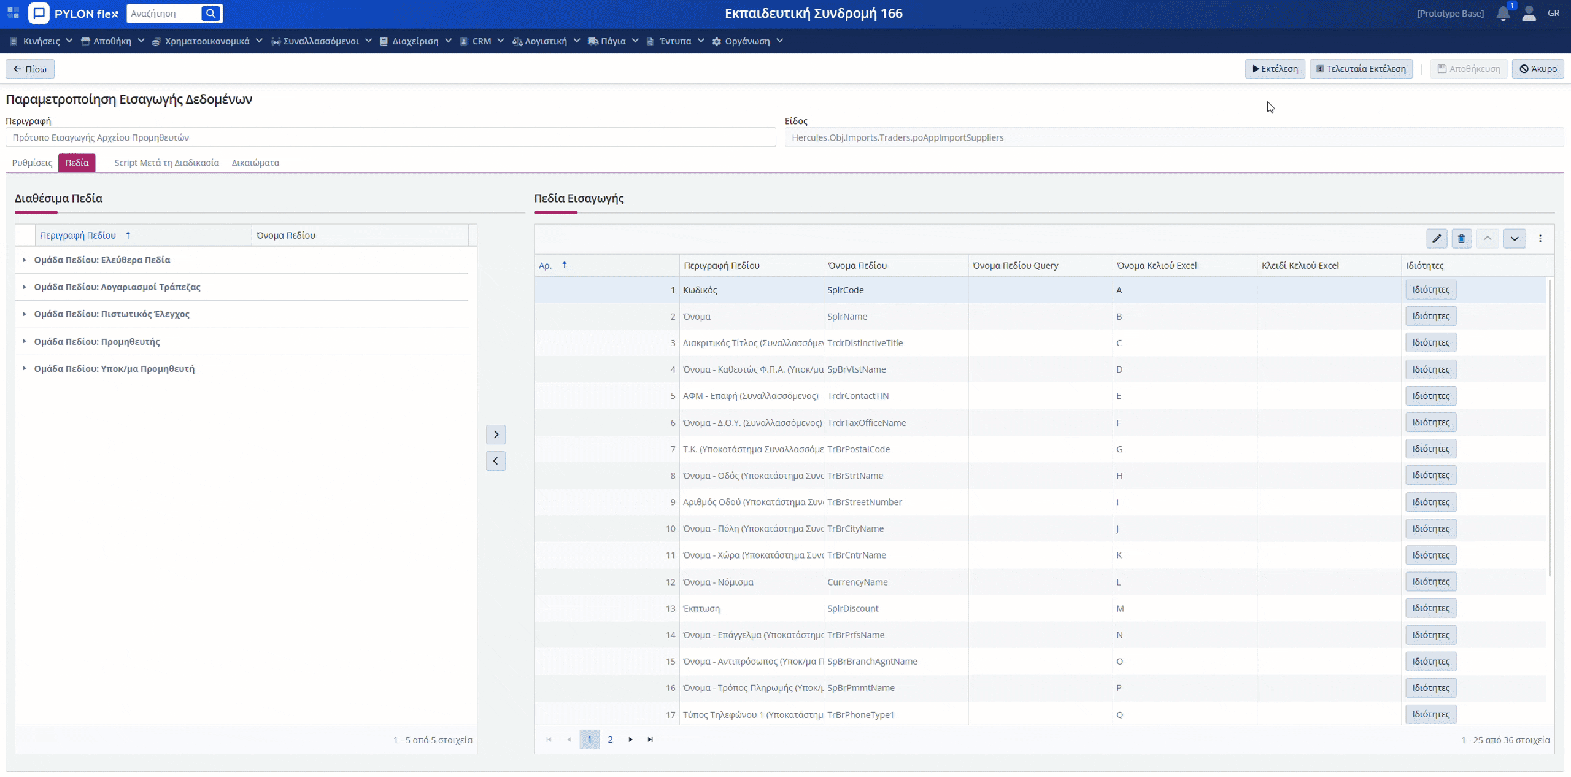Image resolution: width=1571 pixels, height=777 pixels.
Task: Open the Χρηματοοικονομικά menu
Action: (x=207, y=41)
